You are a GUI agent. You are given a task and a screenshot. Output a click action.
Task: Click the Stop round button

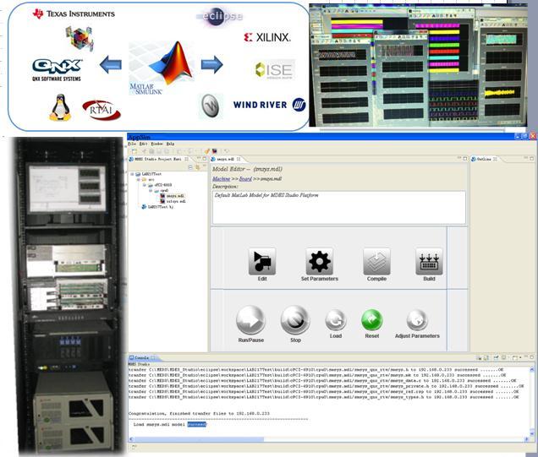point(295,320)
